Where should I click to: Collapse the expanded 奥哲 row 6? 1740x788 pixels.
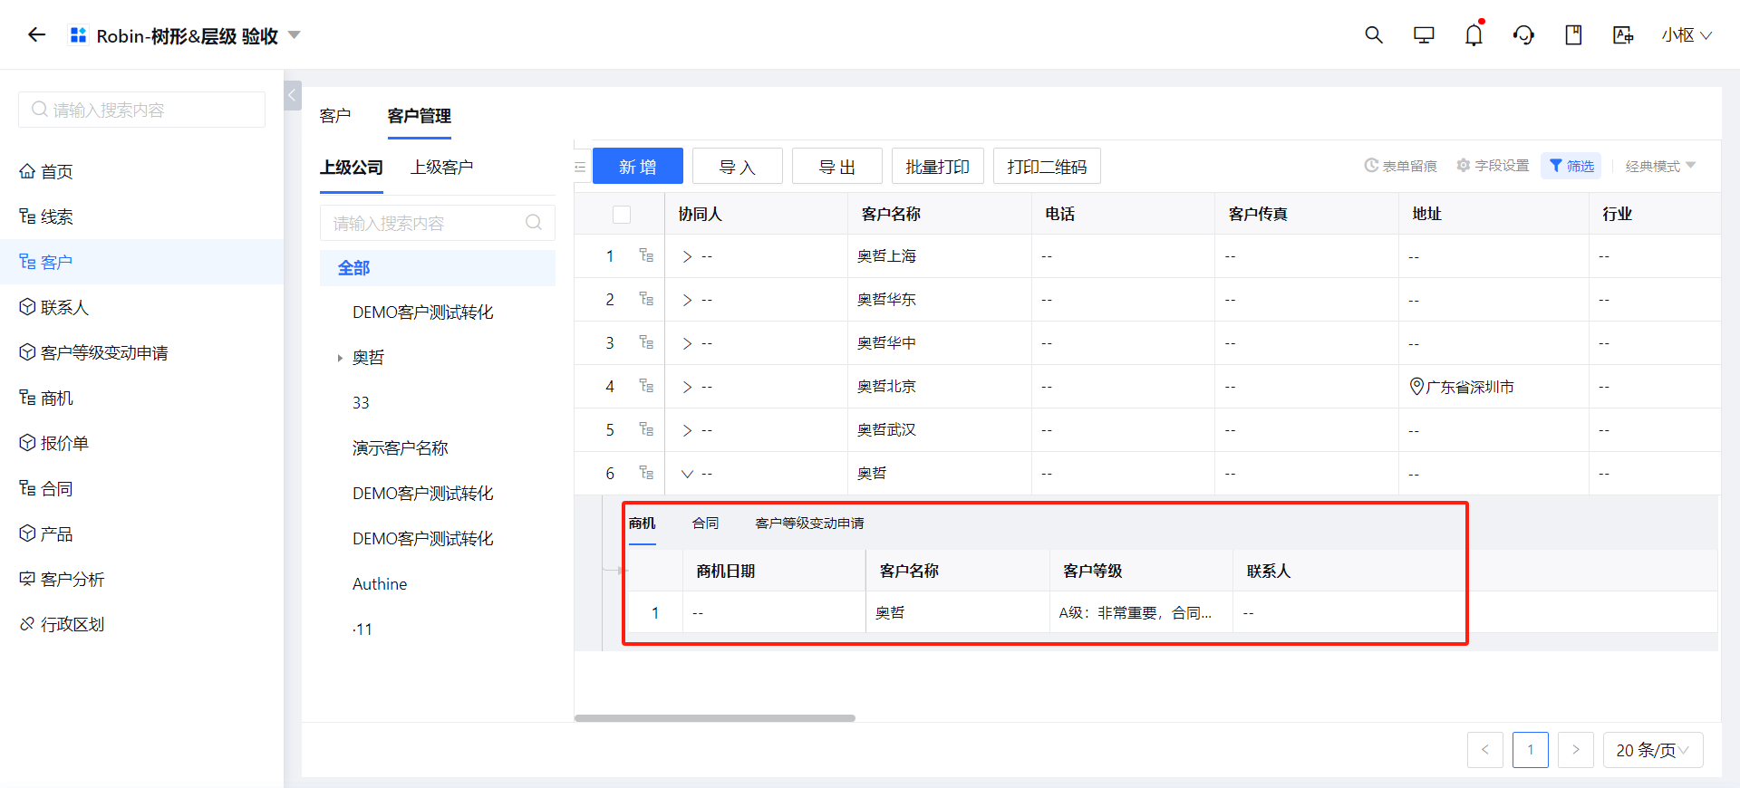click(x=687, y=474)
